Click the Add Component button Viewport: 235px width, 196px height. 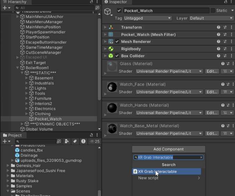(x=168, y=149)
